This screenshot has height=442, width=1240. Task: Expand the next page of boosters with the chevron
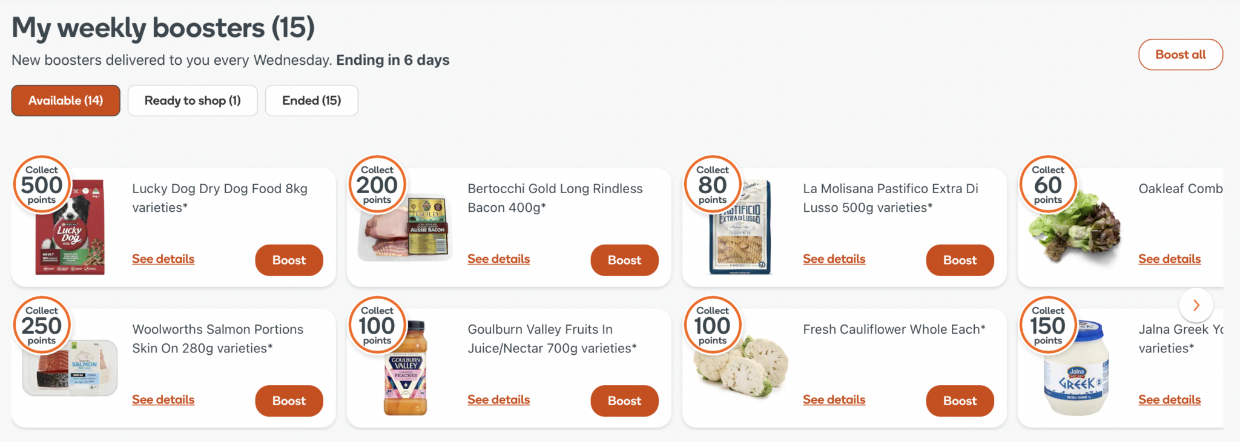(1196, 305)
